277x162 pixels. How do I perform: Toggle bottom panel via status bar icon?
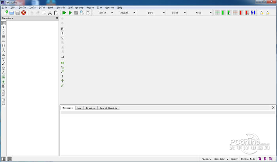(9, 159)
